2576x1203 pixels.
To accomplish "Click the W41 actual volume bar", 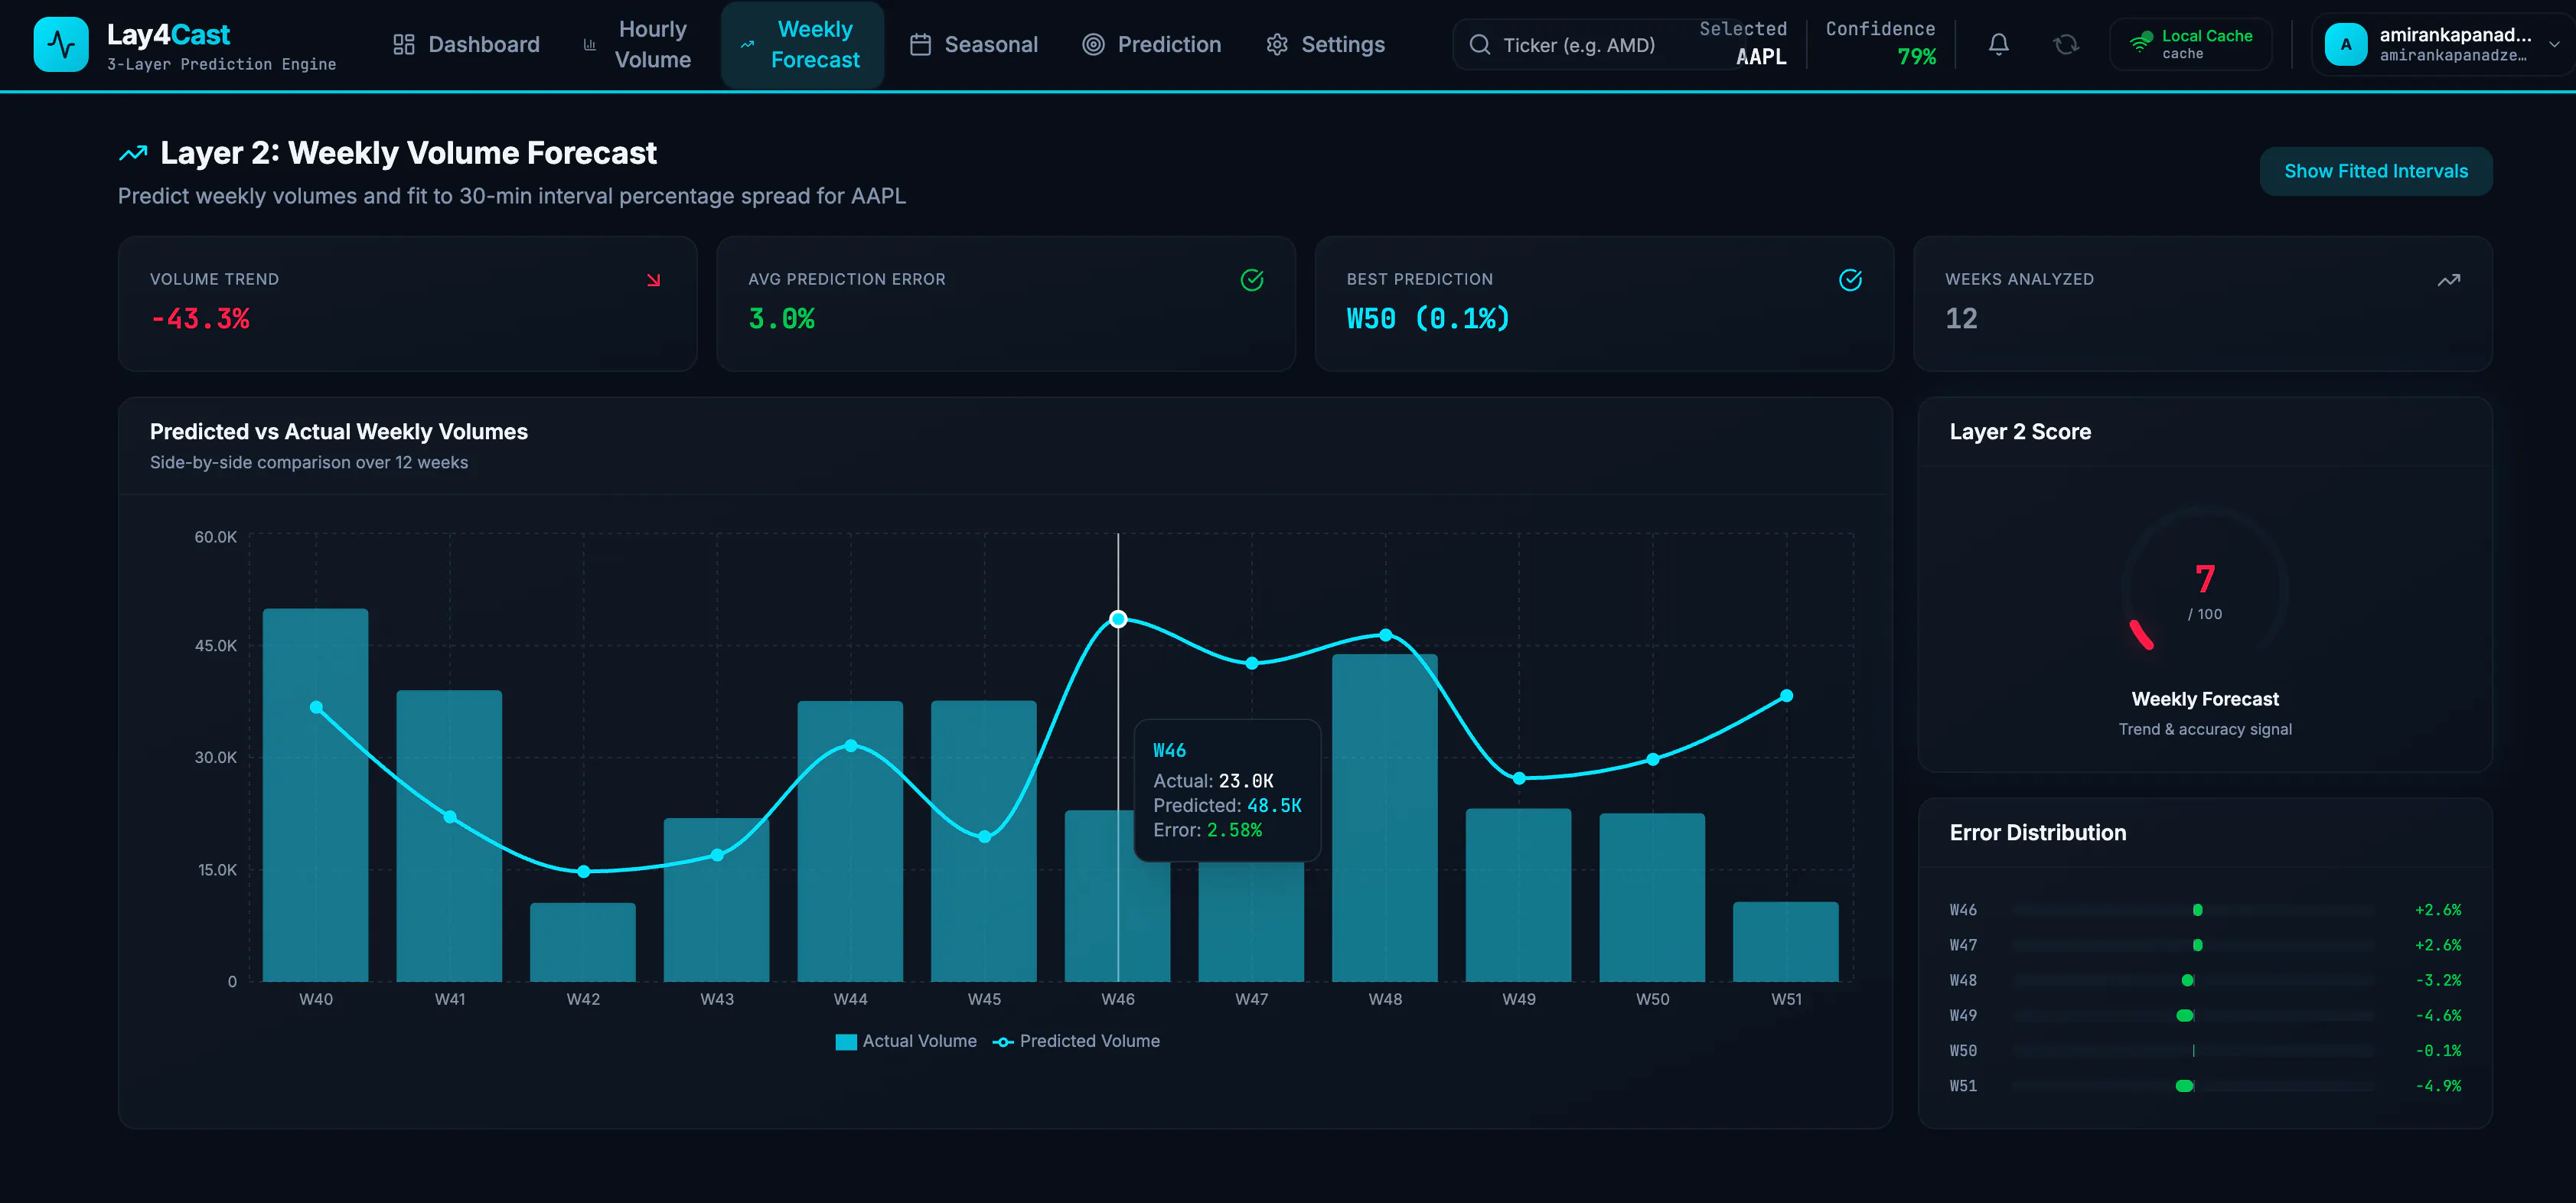I will 449,836.
